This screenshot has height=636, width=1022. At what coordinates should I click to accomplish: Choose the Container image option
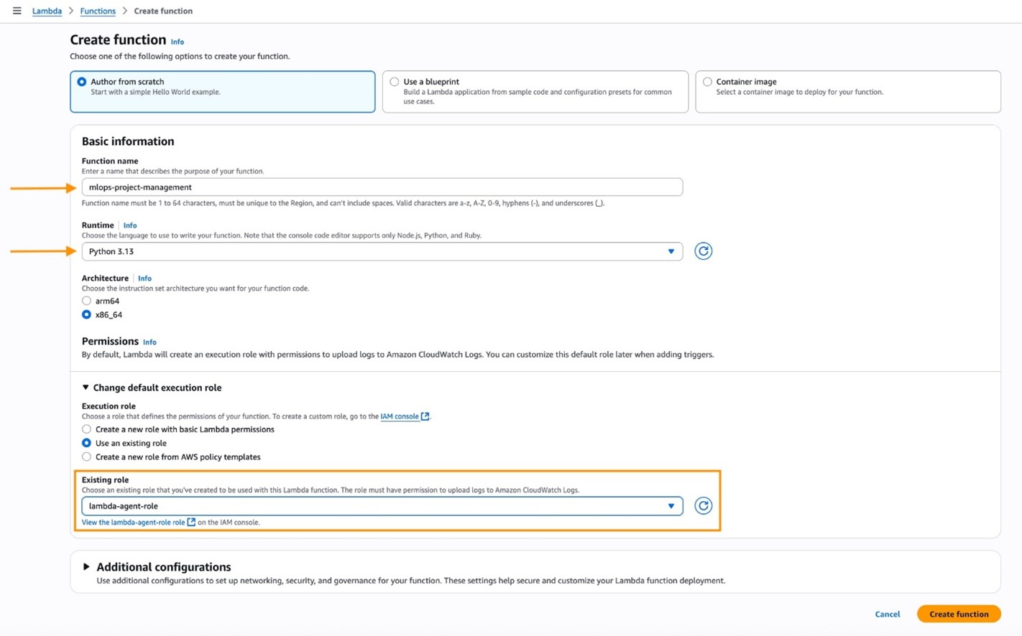pyautogui.click(x=707, y=82)
